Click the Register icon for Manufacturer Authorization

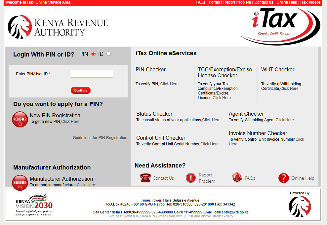(20, 182)
